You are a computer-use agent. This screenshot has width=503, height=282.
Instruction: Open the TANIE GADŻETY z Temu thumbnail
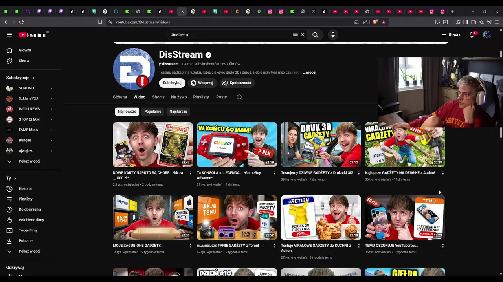[x=237, y=218]
